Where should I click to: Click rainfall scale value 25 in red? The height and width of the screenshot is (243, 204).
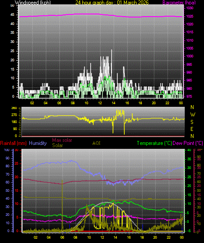pos(16,163)
